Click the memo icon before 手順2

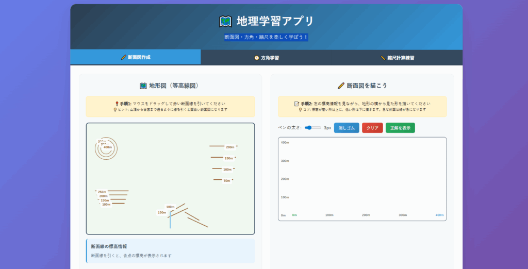pos(296,104)
